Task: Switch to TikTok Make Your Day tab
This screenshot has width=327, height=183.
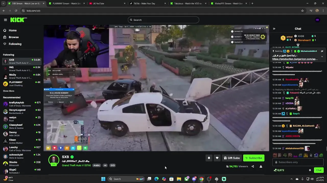Action: [x=148, y=4]
